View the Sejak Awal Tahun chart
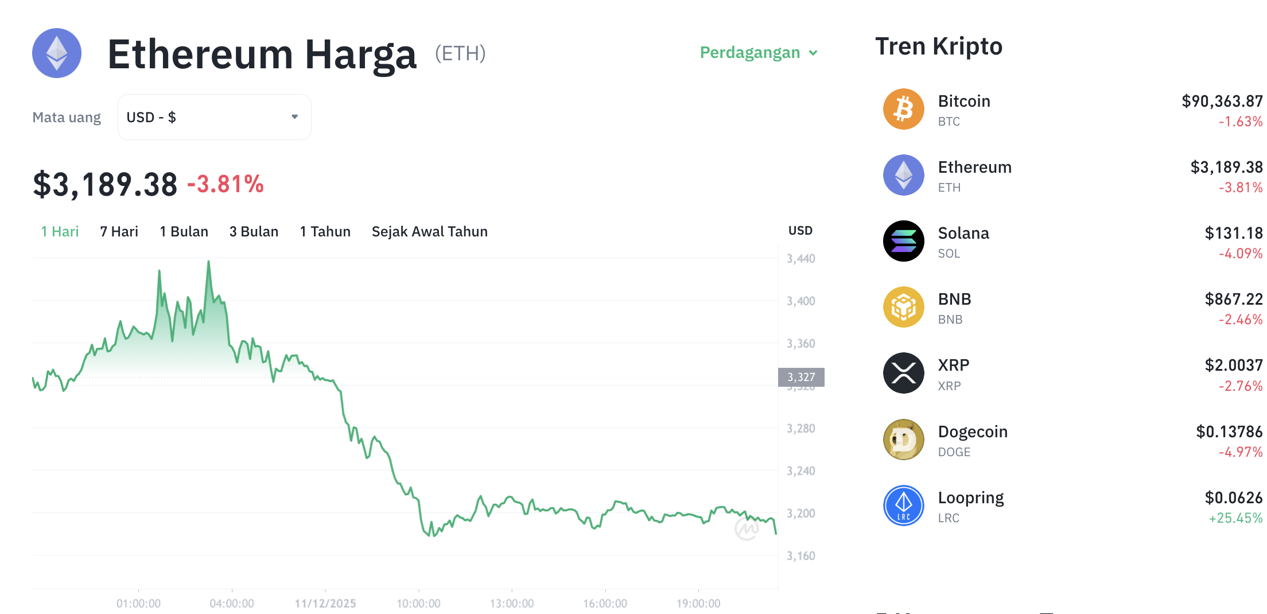This screenshot has height=614, width=1267. tap(429, 231)
